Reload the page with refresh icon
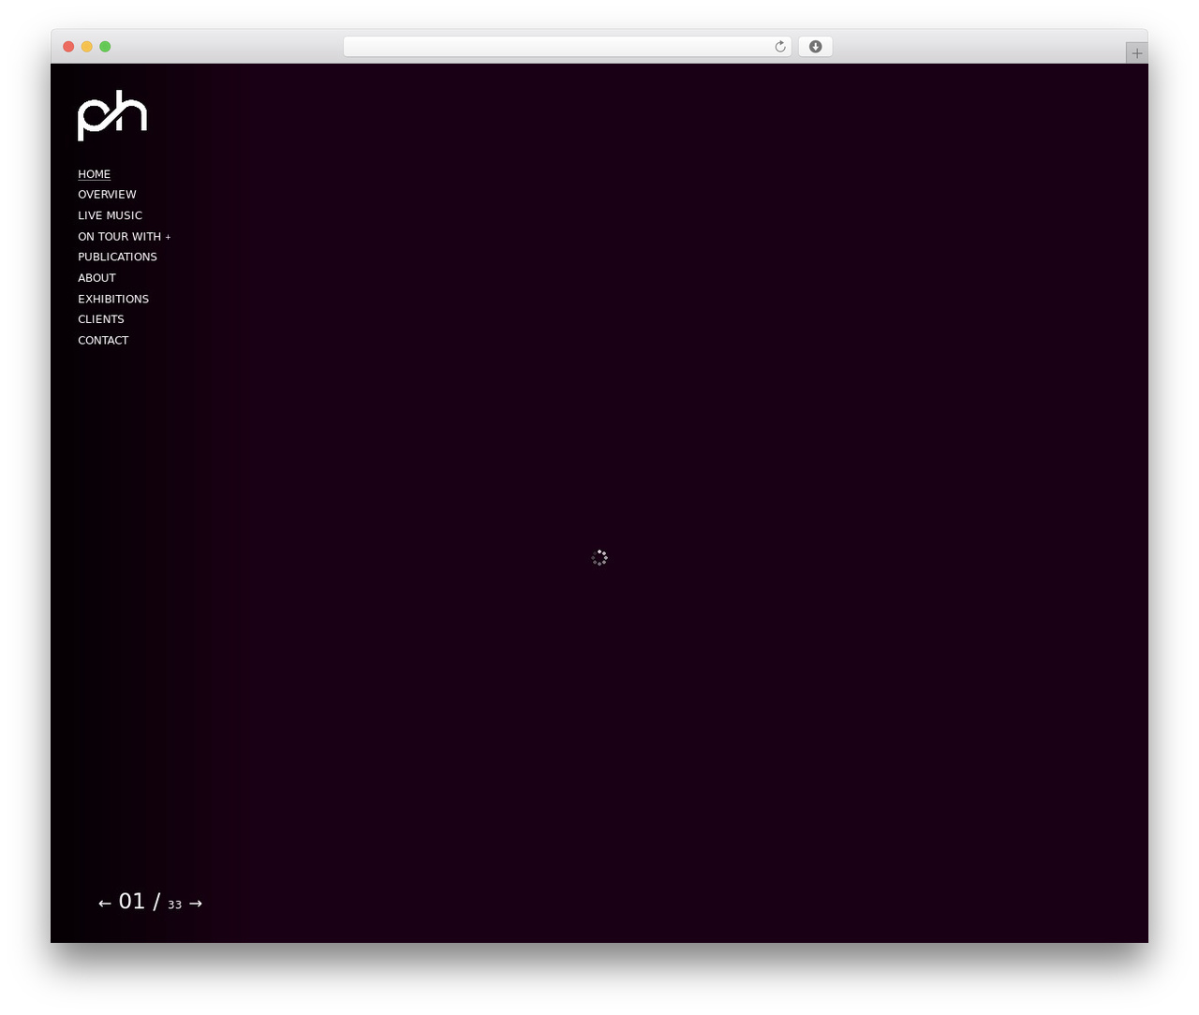This screenshot has height=1015, width=1199. 779,47
